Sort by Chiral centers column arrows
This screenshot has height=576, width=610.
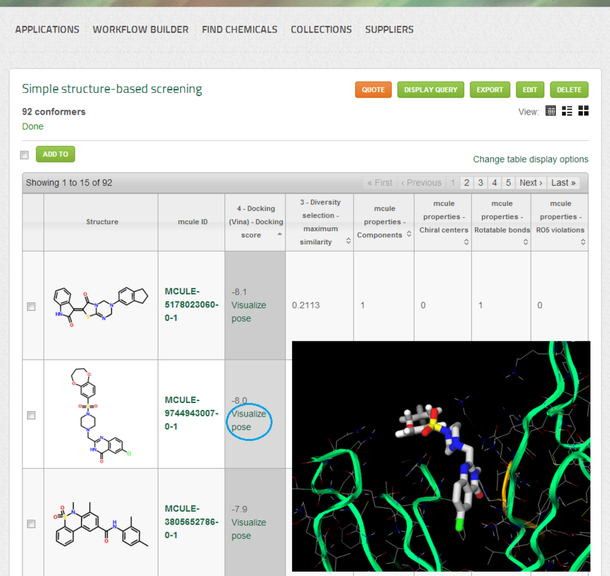[x=466, y=241]
